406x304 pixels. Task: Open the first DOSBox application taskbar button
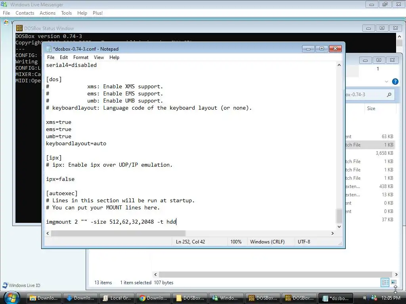tap(262, 298)
